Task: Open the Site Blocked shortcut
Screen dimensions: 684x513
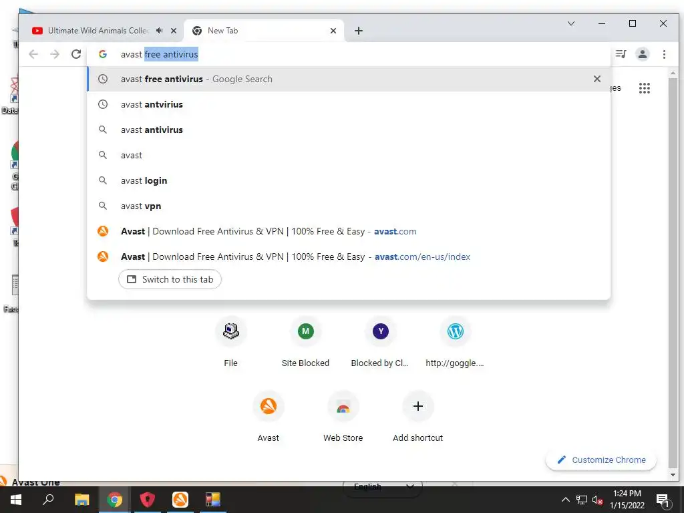Action: pyautogui.click(x=305, y=343)
